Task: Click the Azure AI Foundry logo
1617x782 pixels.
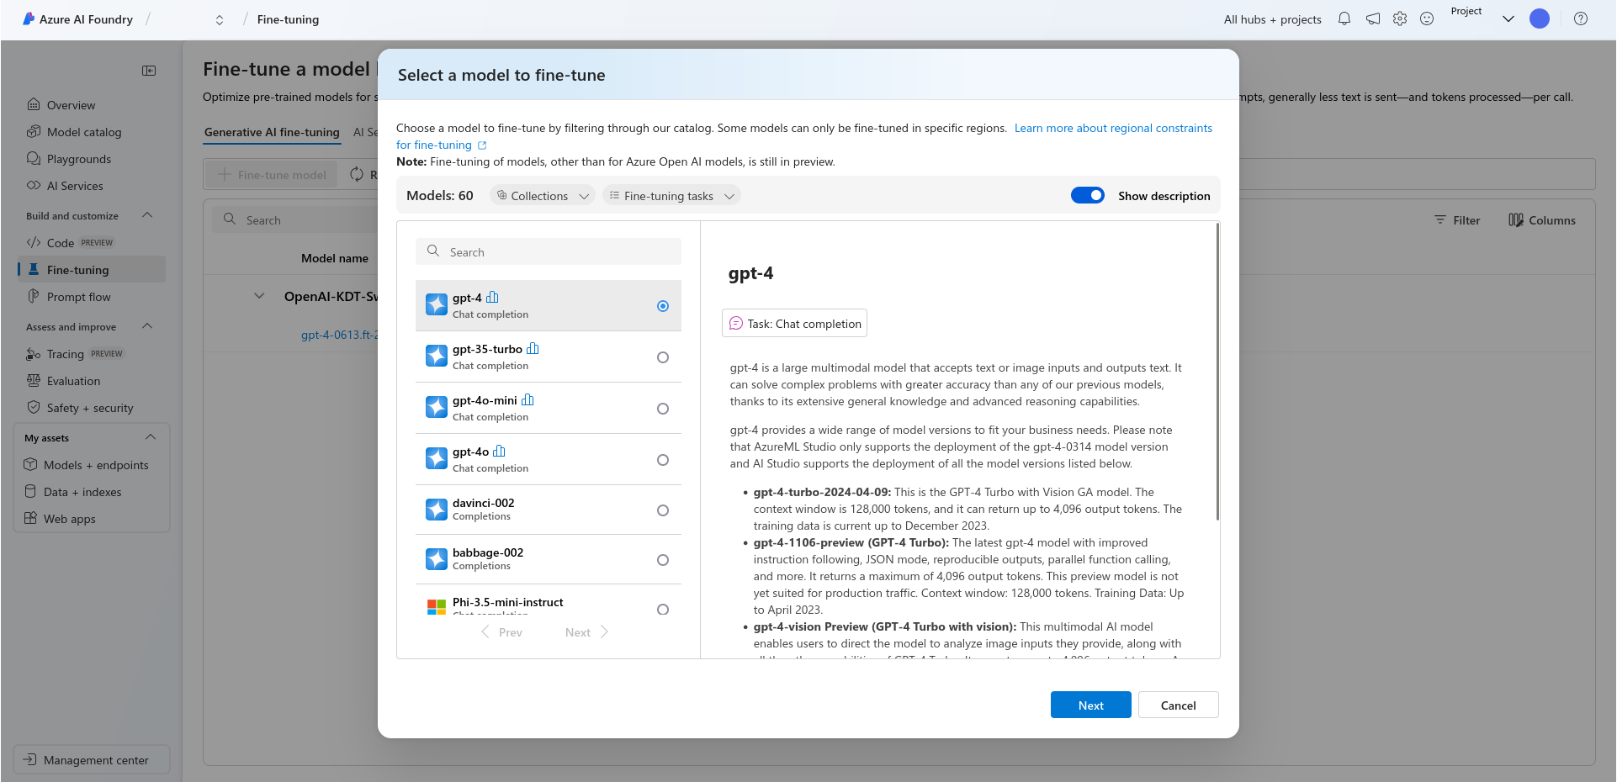Action: coord(29,18)
